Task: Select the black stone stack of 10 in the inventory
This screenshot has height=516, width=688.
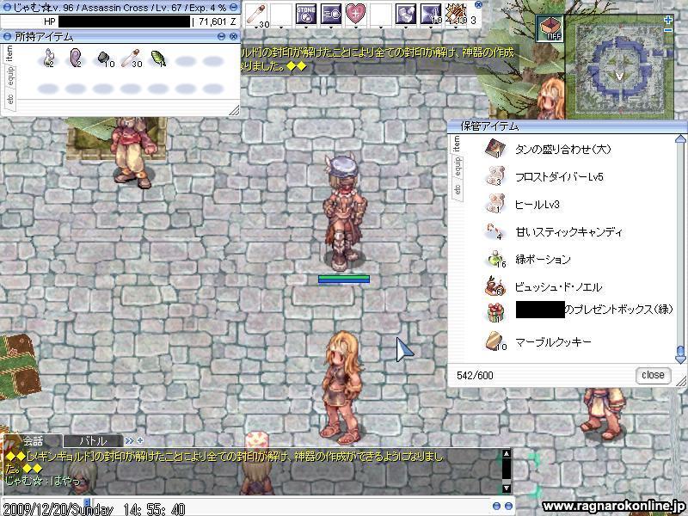Action: click(x=104, y=58)
